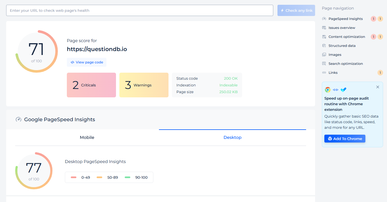
Task: Click the Chrome icon inside Add To Chrome
Action: [330, 139]
